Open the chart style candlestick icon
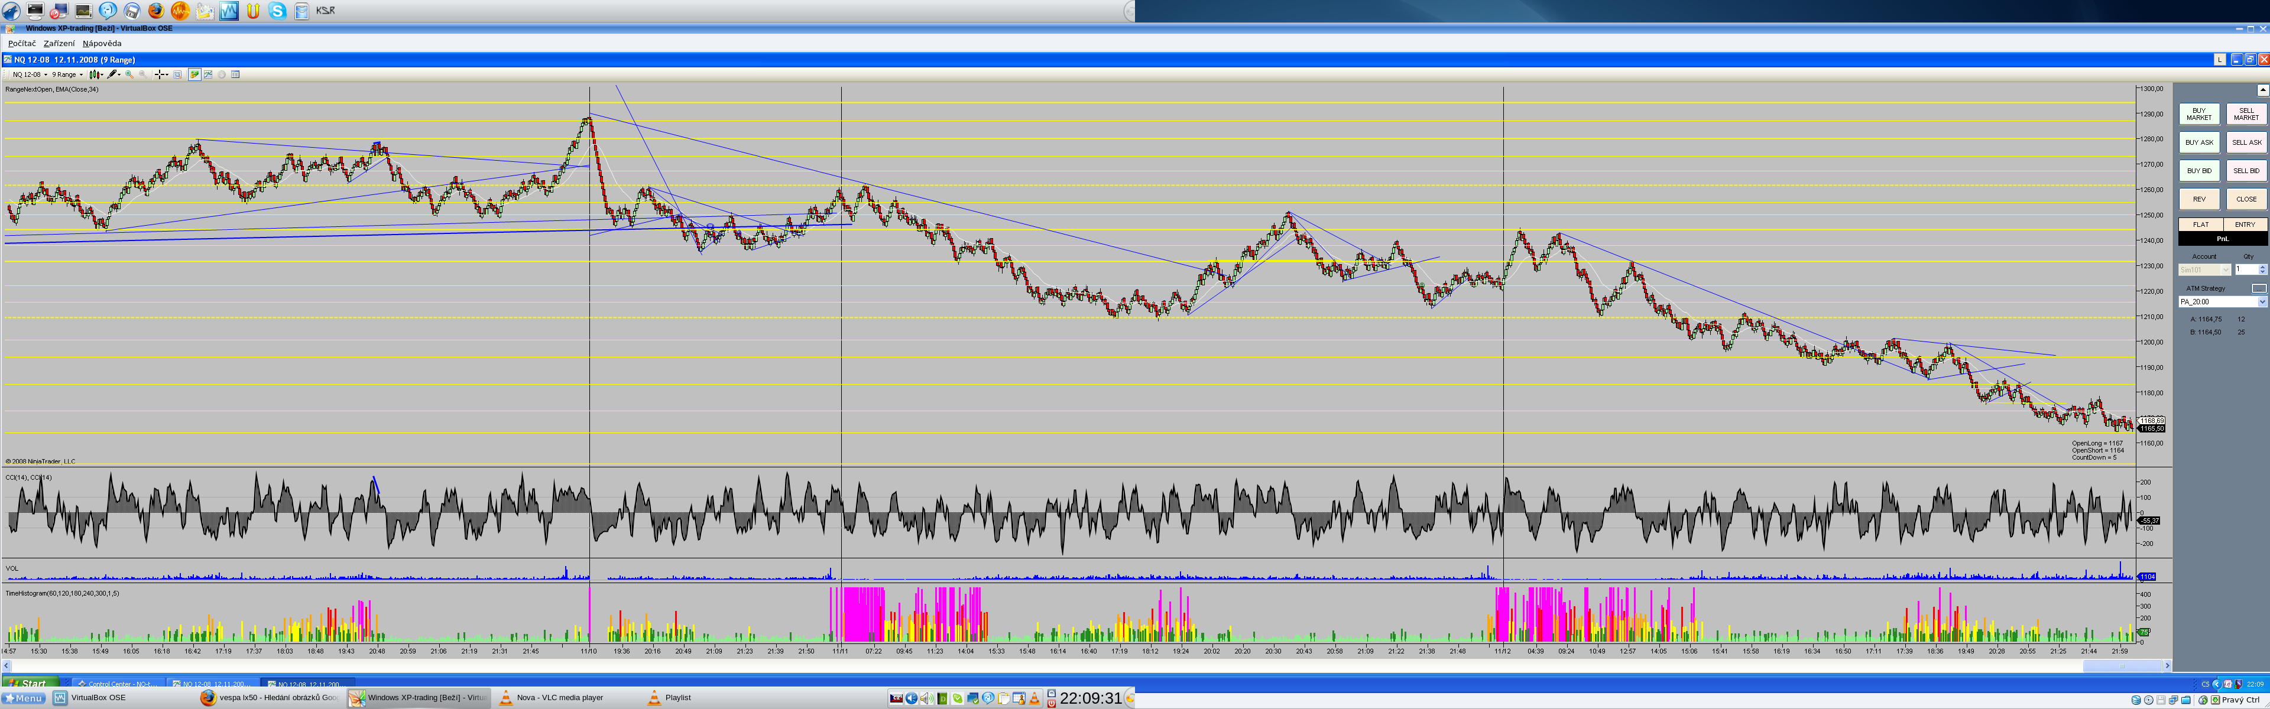The height and width of the screenshot is (709, 2270). (x=95, y=75)
